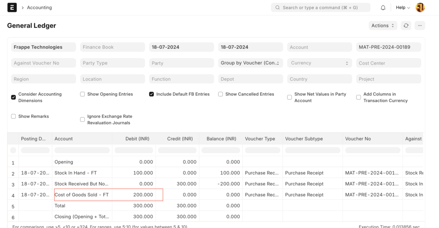Click the Cost Center filter field
439x228 pixels.
tap(388, 63)
